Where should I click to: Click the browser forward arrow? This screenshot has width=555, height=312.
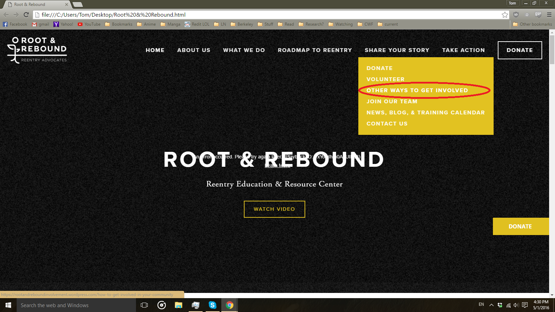(16, 15)
